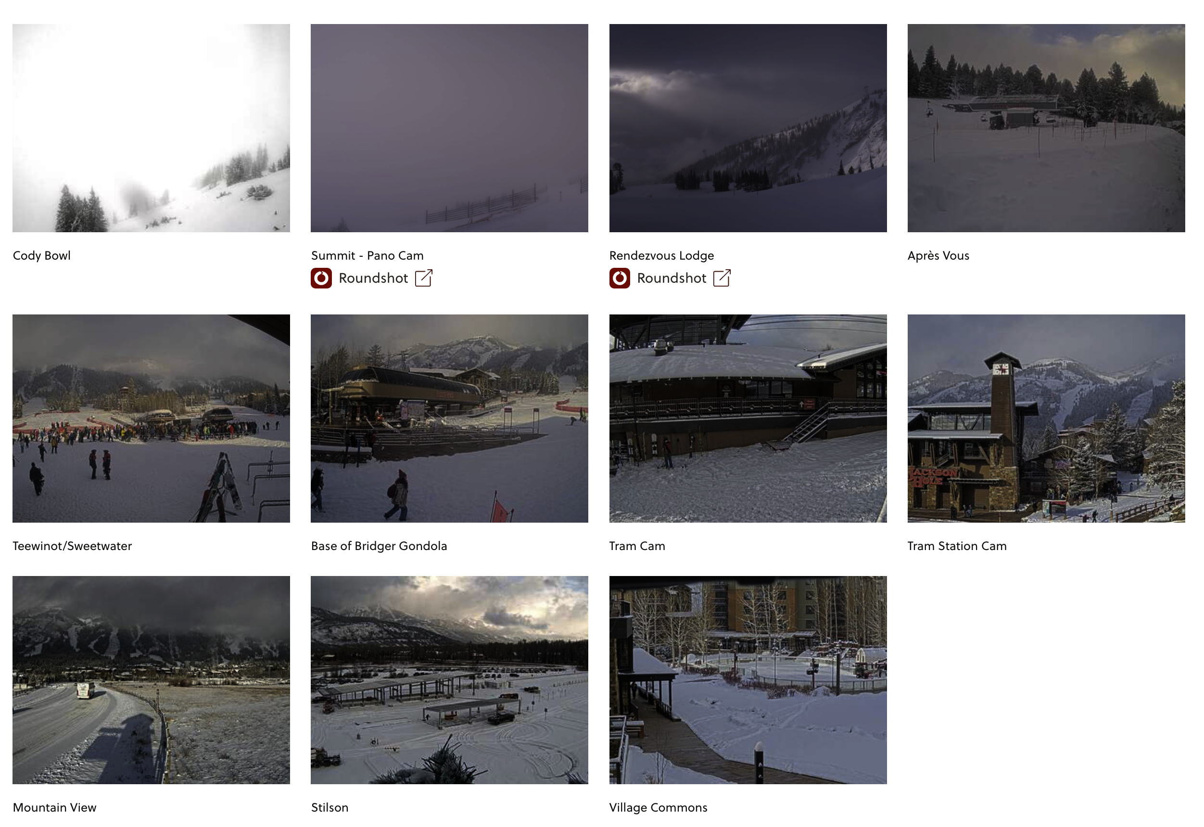Open the Summit Pano Cam image
This screenshot has width=1204, height=827.
click(x=449, y=128)
